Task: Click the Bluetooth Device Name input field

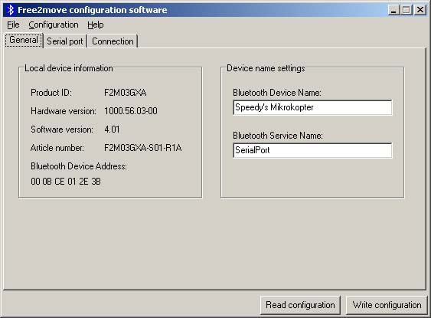Action: click(x=312, y=107)
